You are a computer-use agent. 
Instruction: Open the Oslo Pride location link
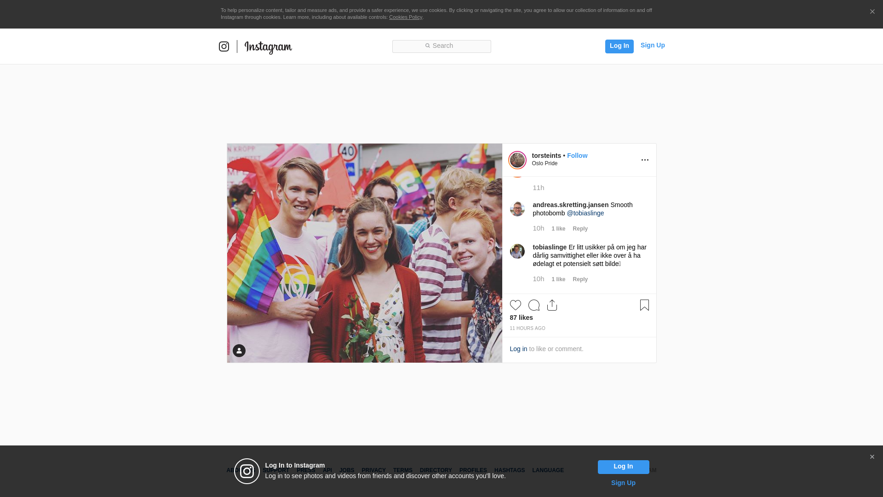[x=545, y=163]
